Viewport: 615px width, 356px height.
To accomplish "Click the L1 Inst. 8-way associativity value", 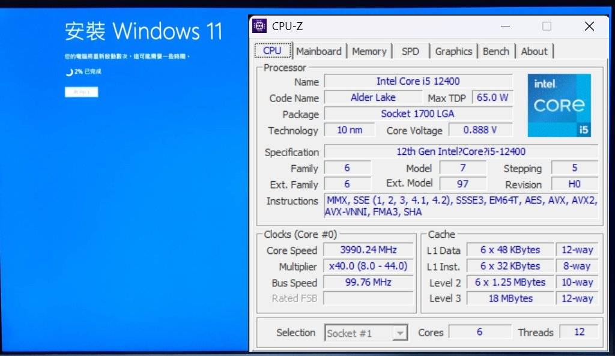I will point(577,266).
